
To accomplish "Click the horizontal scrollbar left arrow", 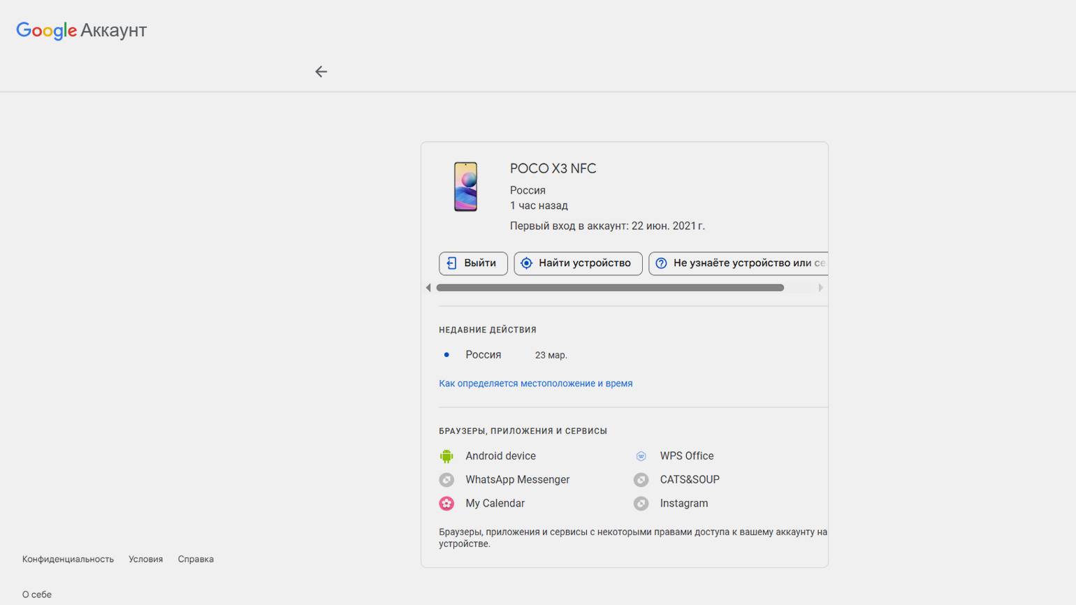I will 428,288.
